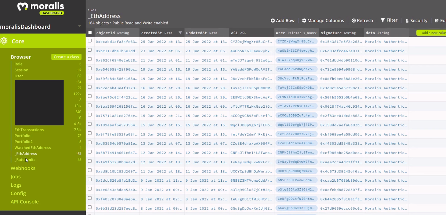446x215 pixels.
Task: Tick the checkbox for row 0x8626f6940e2eb28
Action: point(90,59)
